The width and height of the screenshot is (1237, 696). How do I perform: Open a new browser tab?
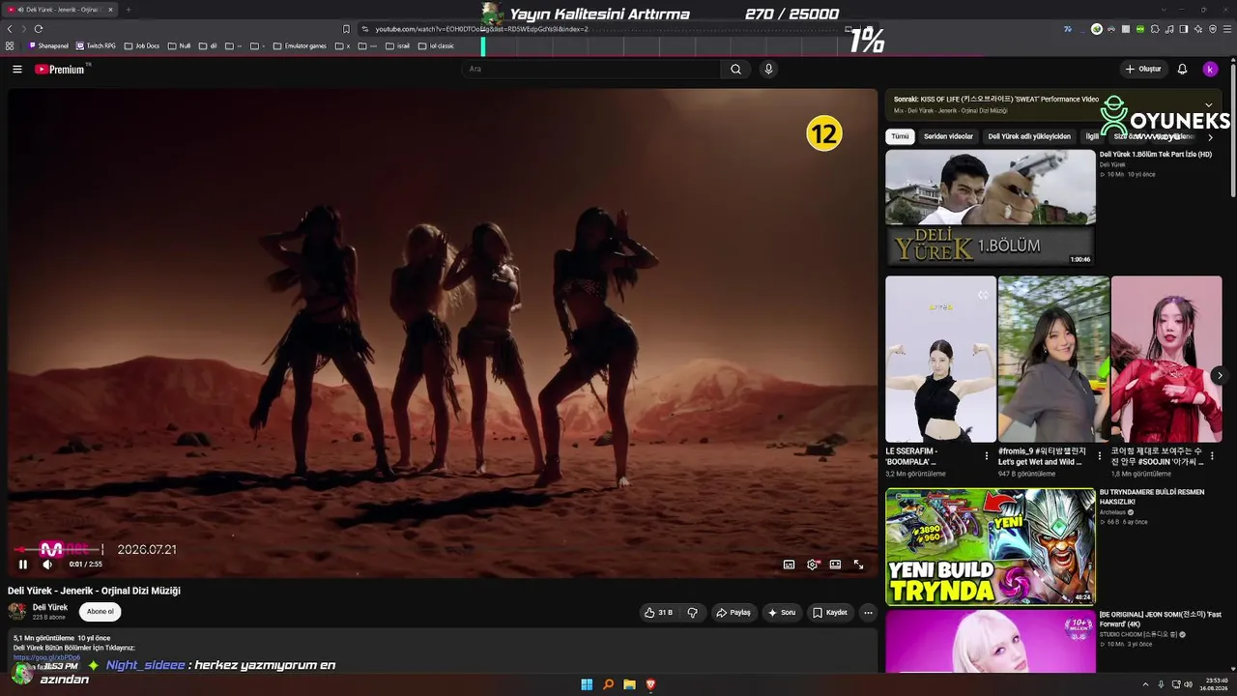point(128,10)
